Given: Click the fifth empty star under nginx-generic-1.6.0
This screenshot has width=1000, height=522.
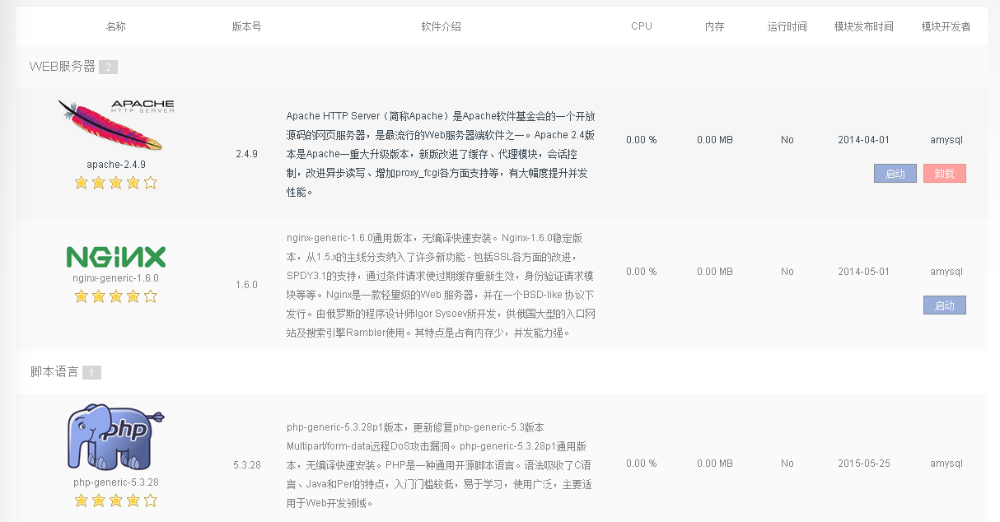Looking at the screenshot, I should (150, 296).
